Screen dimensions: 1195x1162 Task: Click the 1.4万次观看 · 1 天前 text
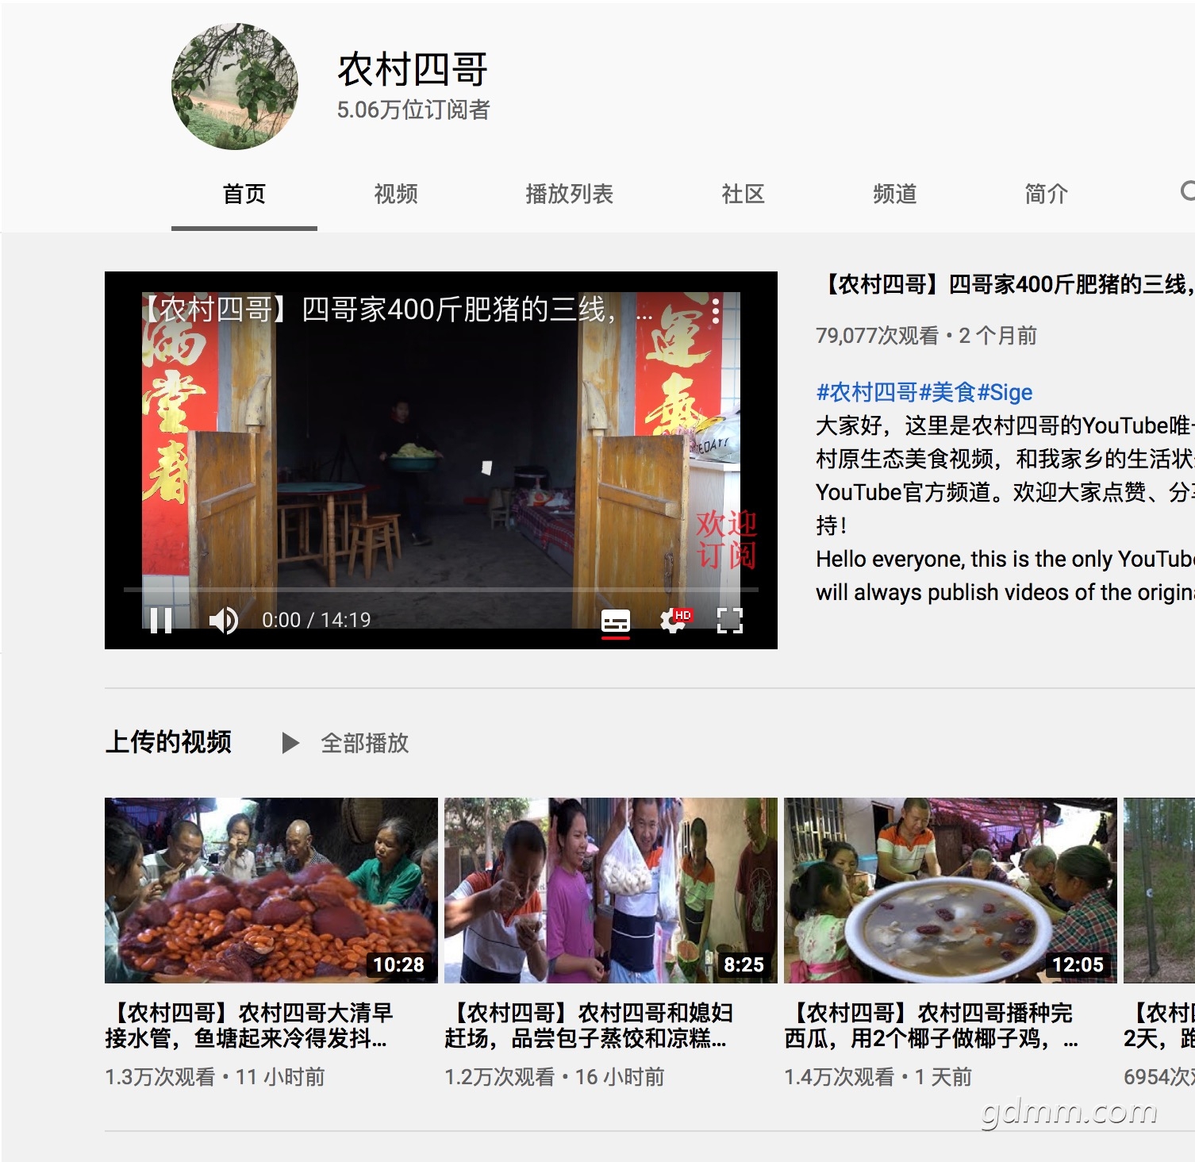pyautogui.click(x=878, y=1077)
